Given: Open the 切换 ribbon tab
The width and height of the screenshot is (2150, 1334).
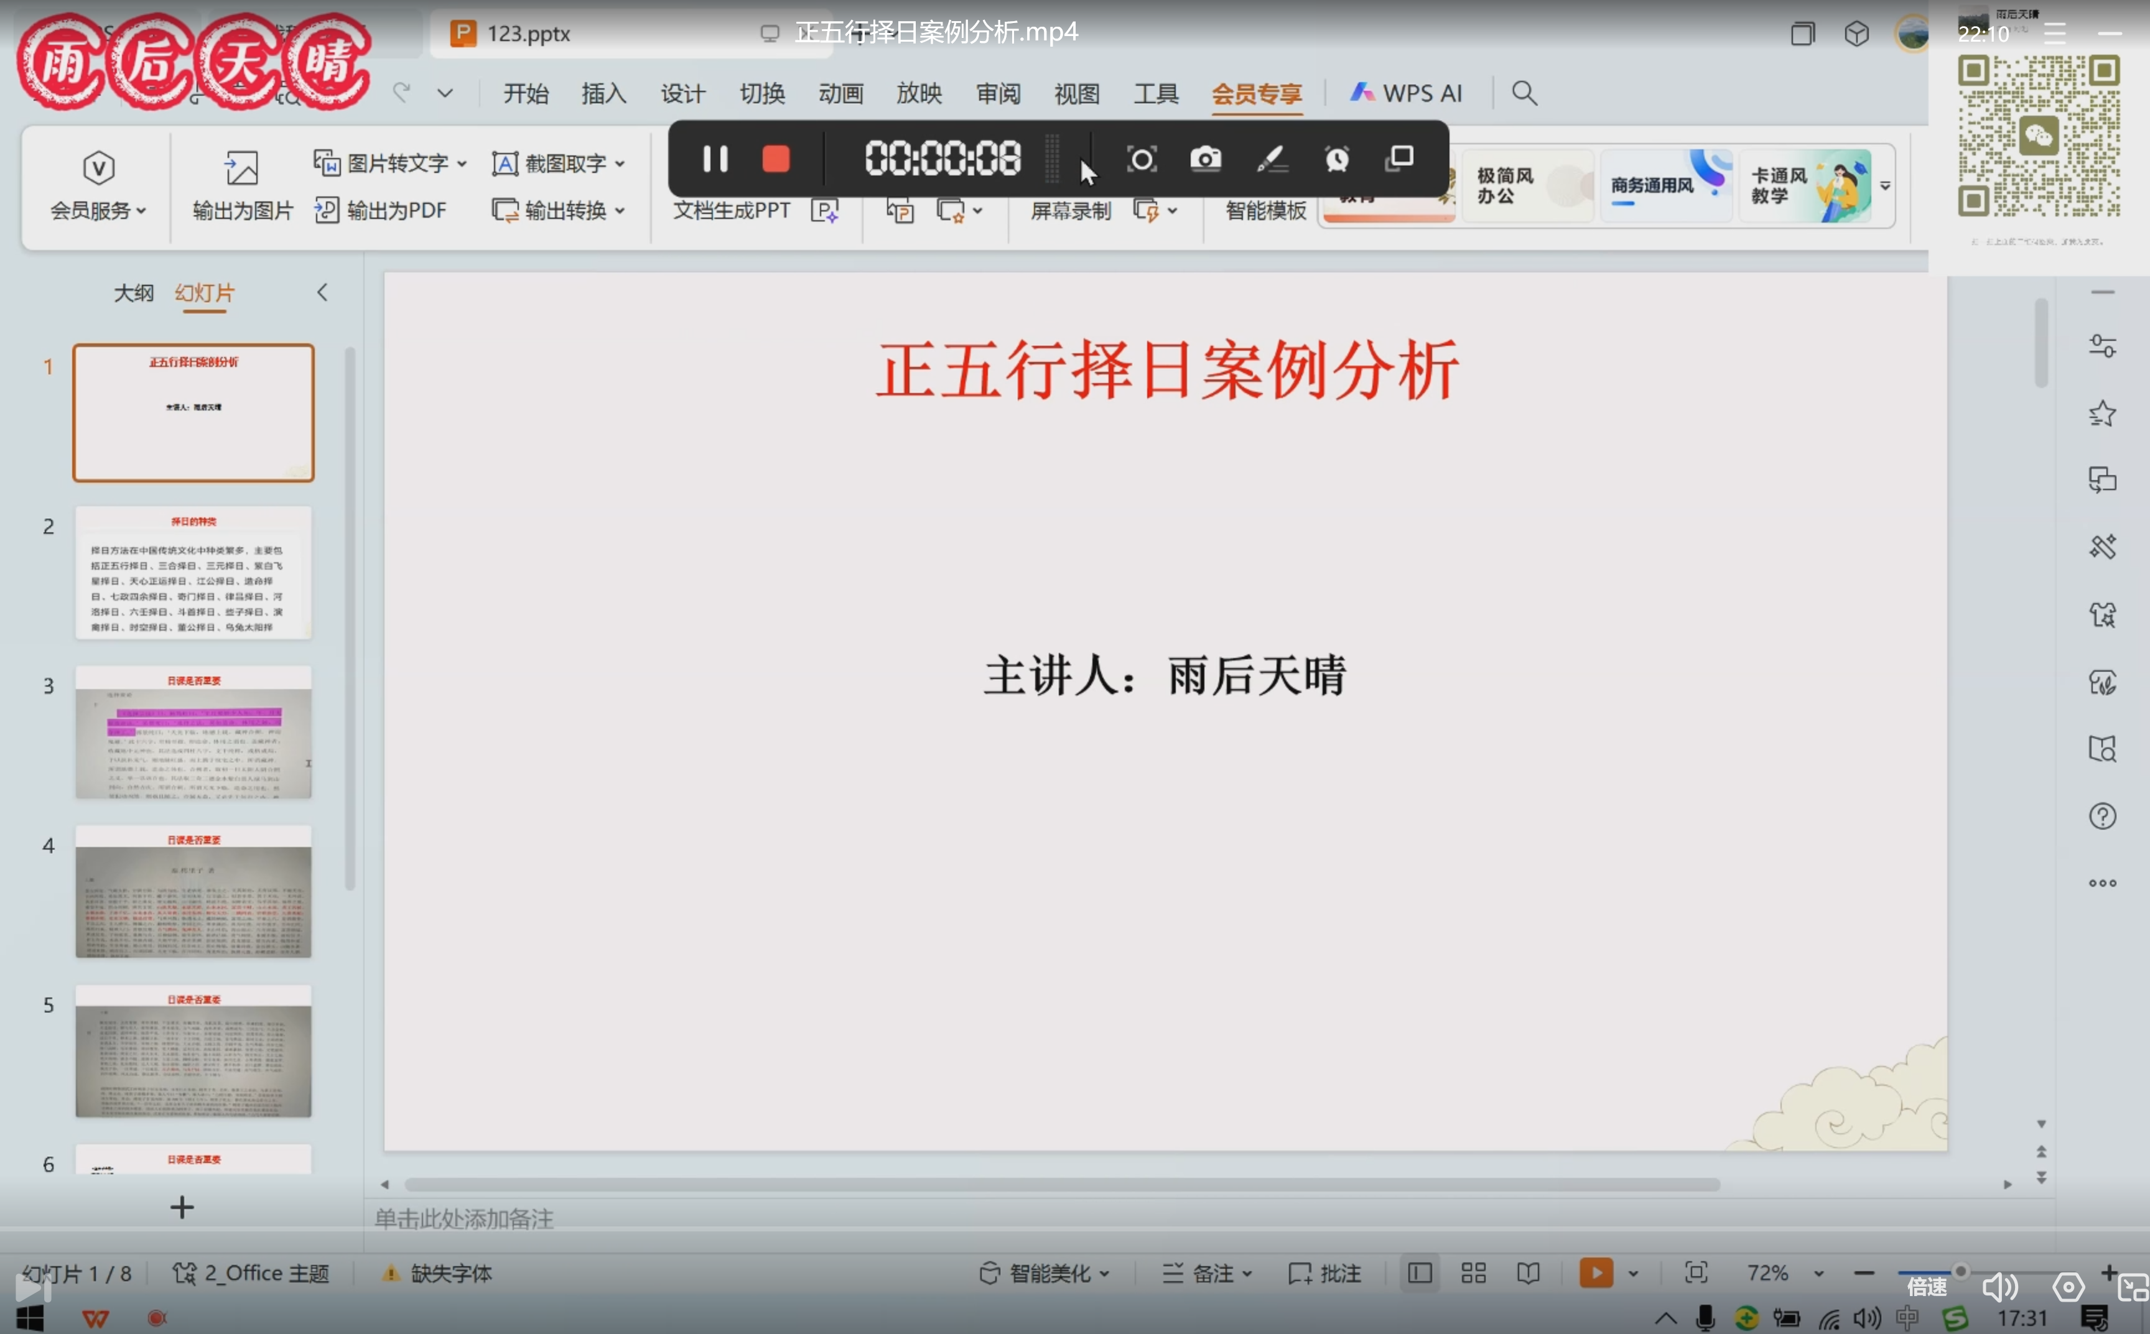Looking at the screenshot, I should [x=761, y=93].
